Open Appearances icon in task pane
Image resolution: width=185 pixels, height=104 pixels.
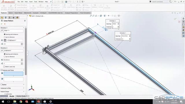point(183,30)
